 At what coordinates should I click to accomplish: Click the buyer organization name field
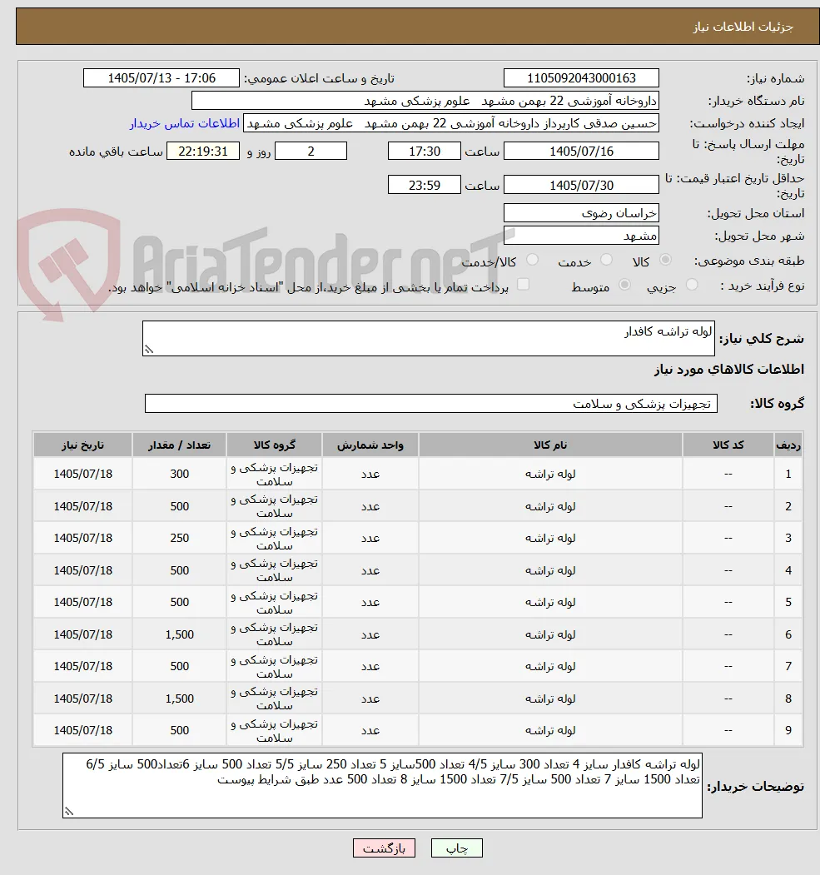pyautogui.click(x=425, y=101)
